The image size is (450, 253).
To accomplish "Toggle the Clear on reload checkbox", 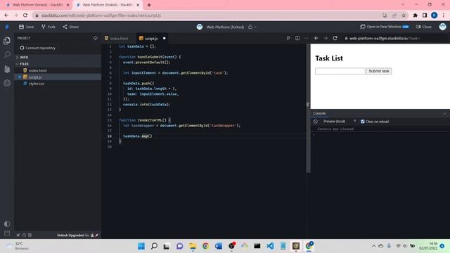I will 363,122.
